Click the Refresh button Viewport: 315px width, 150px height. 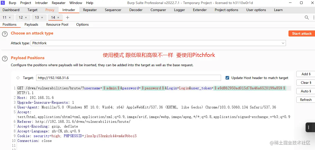(x=306, y=100)
